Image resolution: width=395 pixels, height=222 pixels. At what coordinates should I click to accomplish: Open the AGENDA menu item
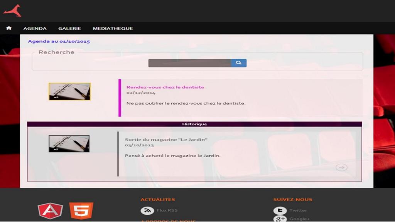click(x=35, y=29)
